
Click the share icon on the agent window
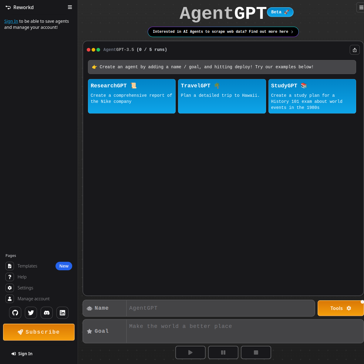pyautogui.click(x=355, y=49)
